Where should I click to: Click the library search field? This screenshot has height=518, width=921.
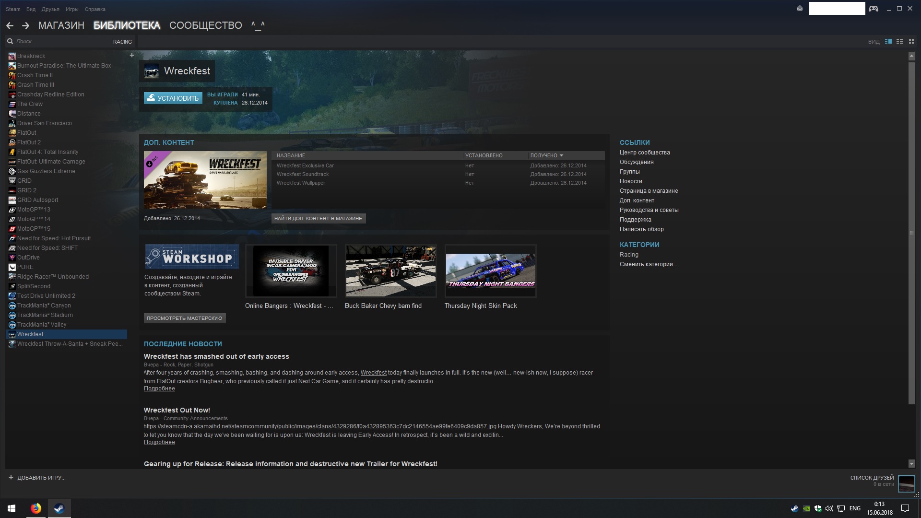point(62,42)
